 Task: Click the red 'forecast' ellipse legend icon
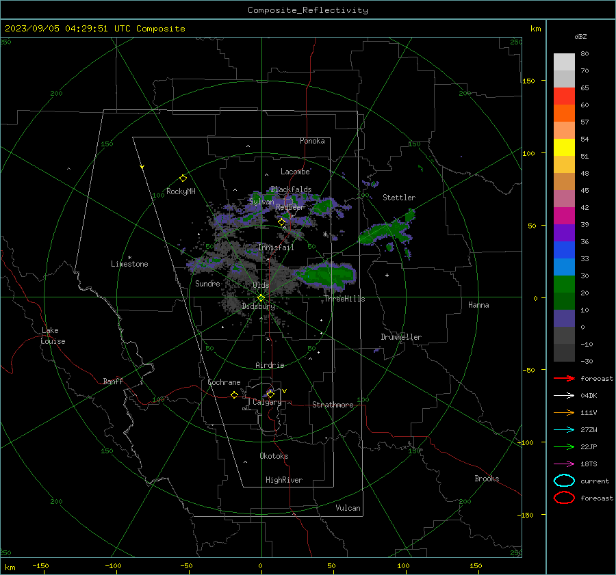[564, 498]
